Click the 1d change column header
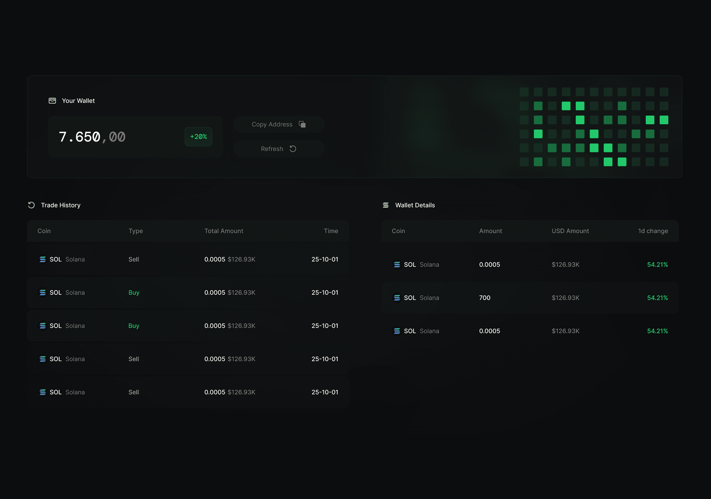 click(x=653, y=231)
